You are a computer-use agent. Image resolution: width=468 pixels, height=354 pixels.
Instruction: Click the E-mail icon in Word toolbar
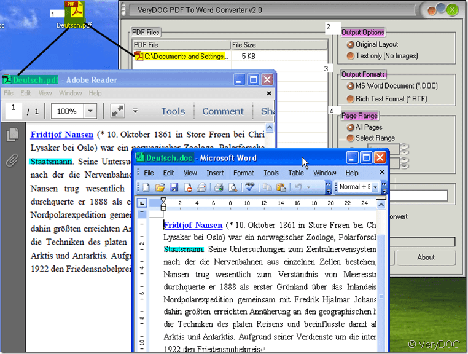202,187
